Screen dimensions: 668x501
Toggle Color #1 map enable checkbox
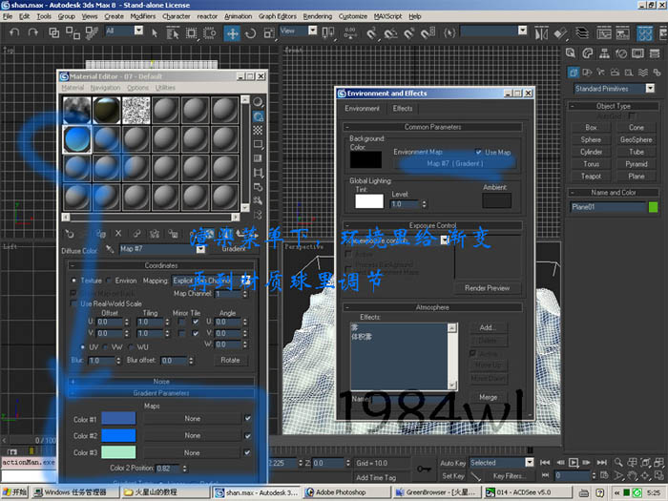[248, 418]
